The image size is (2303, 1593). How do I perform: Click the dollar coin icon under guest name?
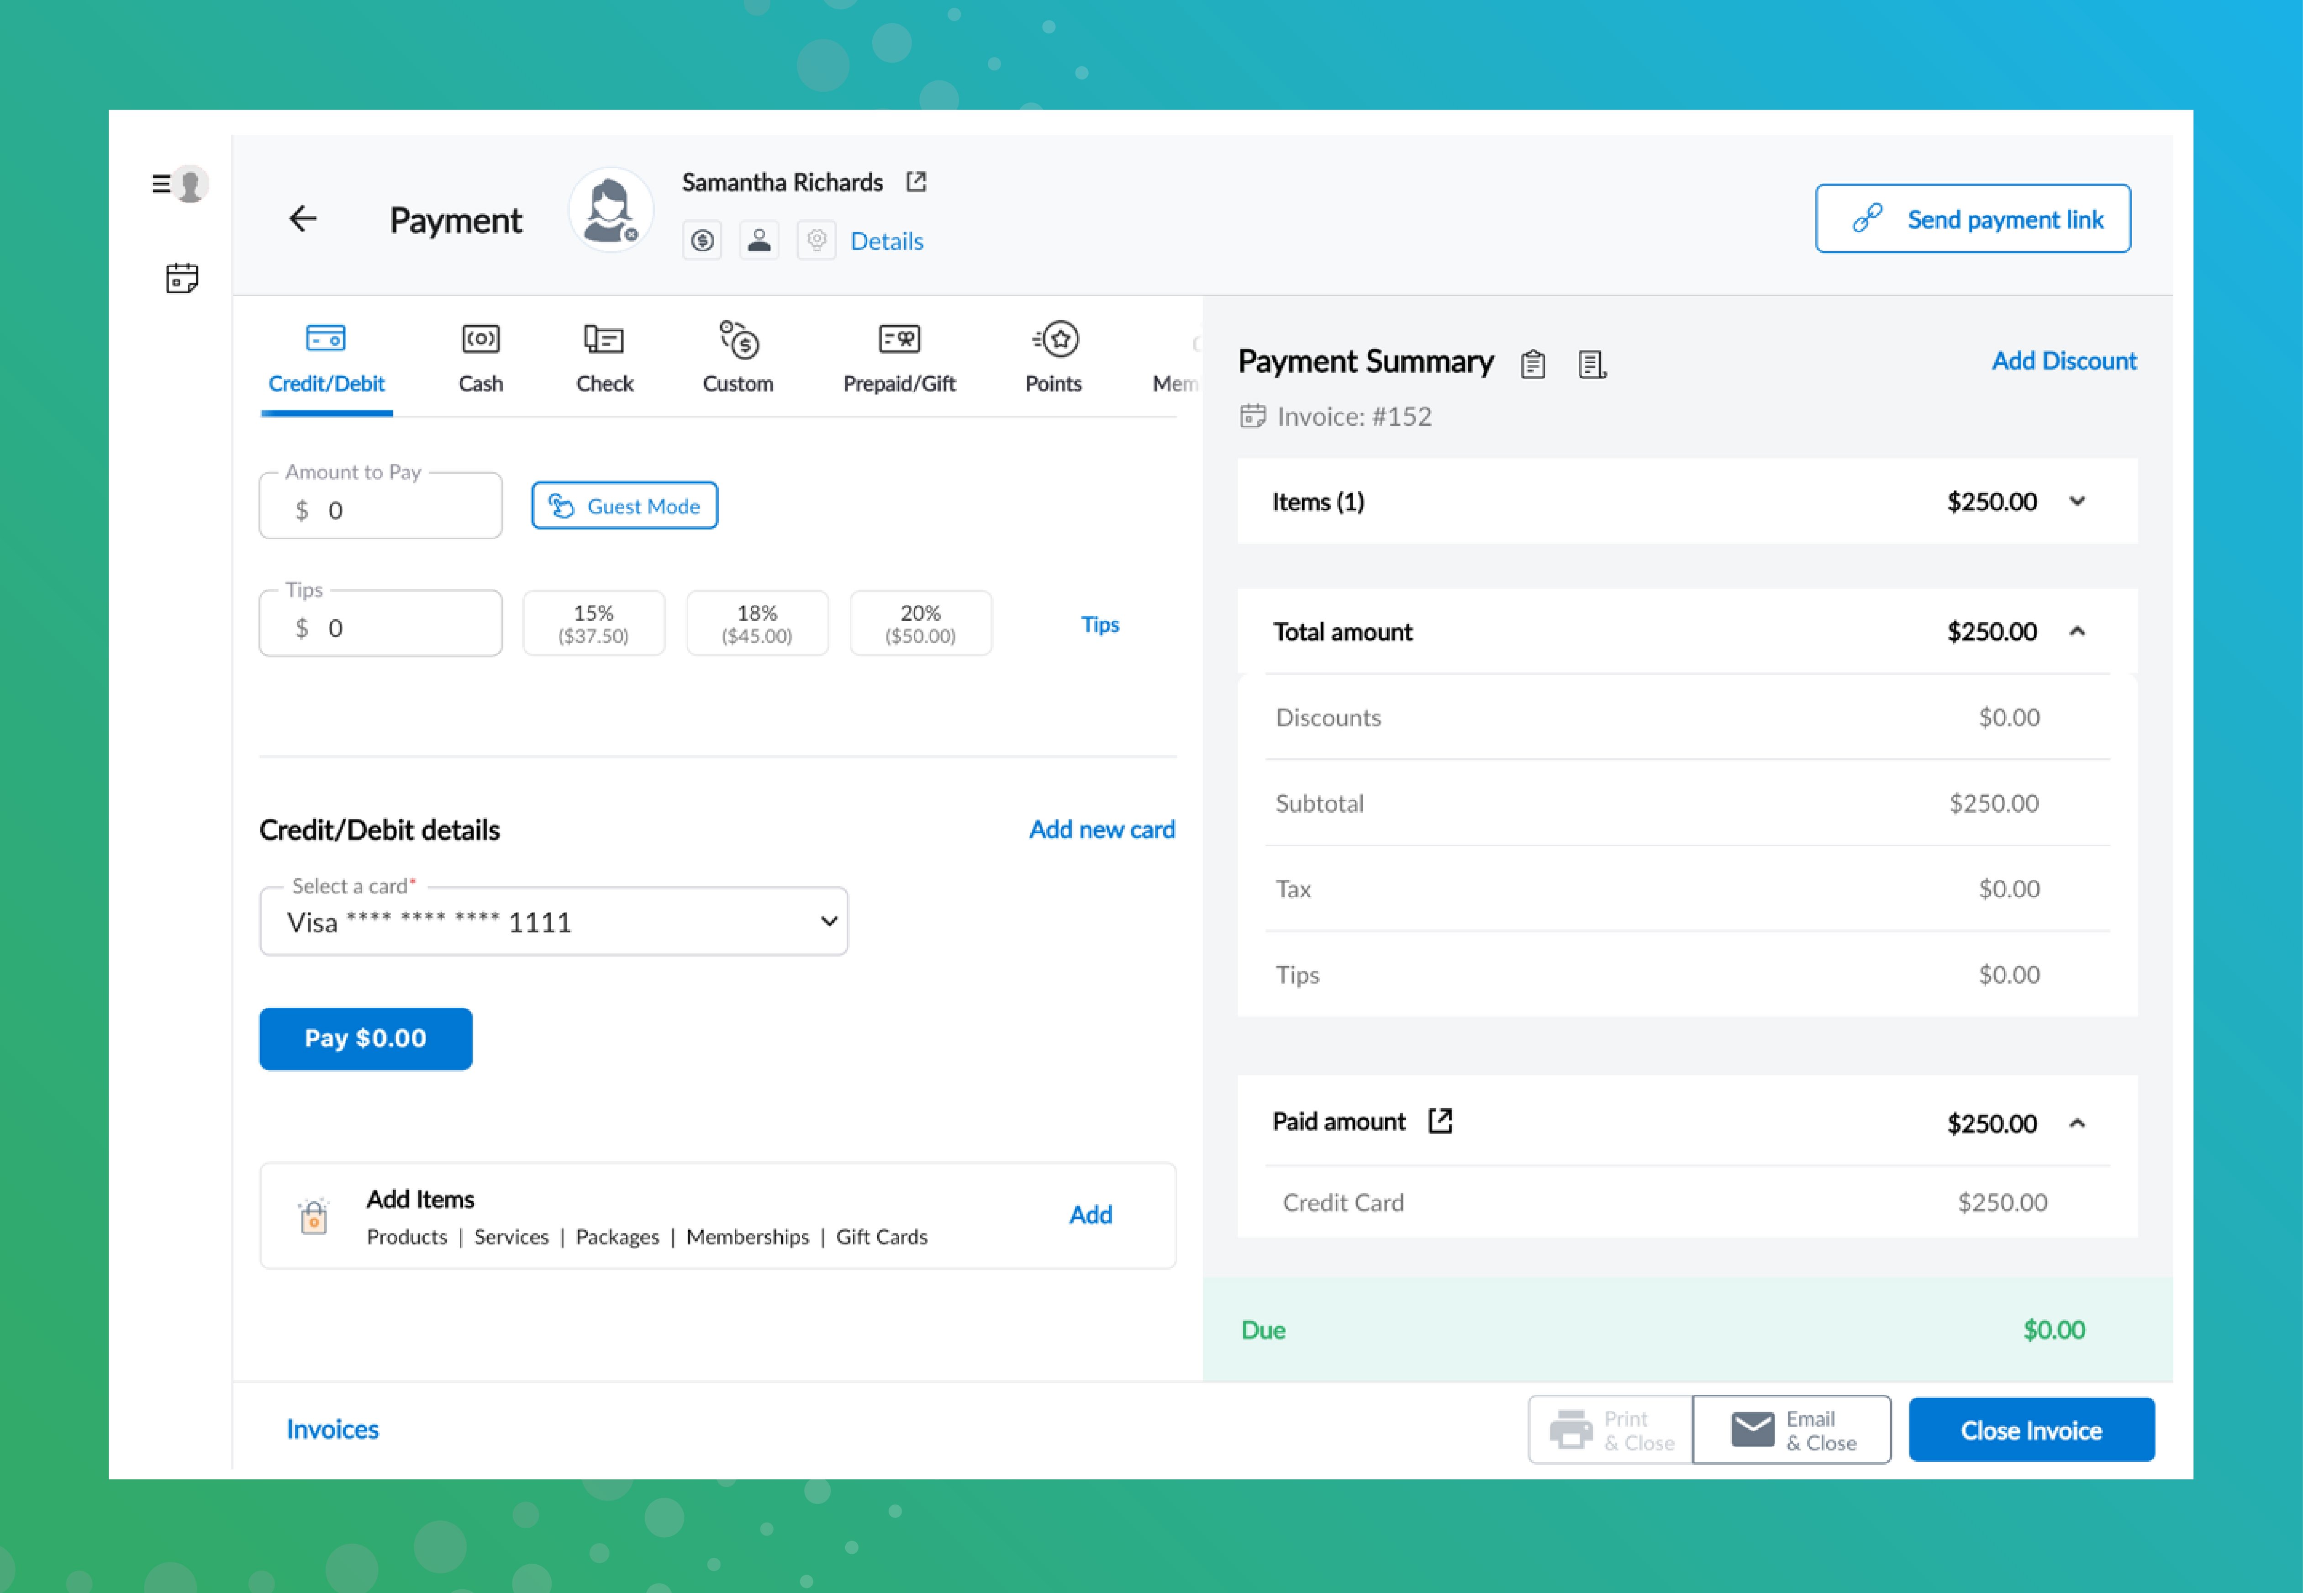coord(702,241)
